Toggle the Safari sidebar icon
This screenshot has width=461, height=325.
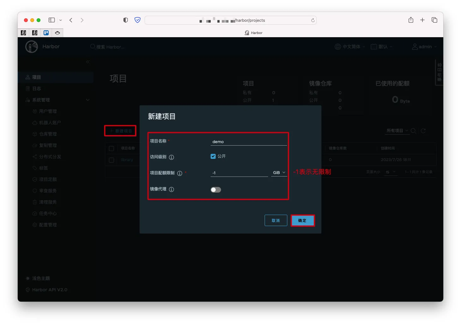point(51,20)
